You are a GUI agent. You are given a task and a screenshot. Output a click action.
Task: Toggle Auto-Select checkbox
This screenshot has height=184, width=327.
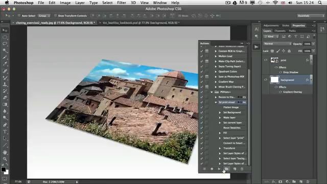tap(19, 16)
